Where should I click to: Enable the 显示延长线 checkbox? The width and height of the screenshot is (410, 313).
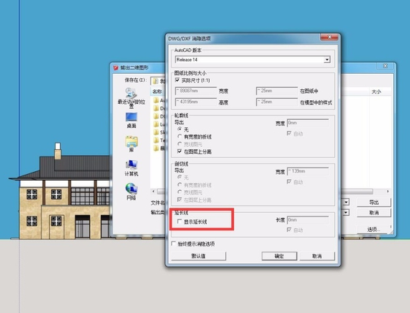179,222
